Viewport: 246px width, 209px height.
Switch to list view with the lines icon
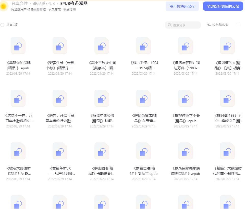(x=238, y=25)
